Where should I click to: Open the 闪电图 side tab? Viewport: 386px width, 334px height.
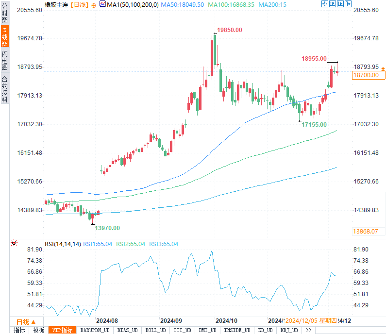point(4,60)
